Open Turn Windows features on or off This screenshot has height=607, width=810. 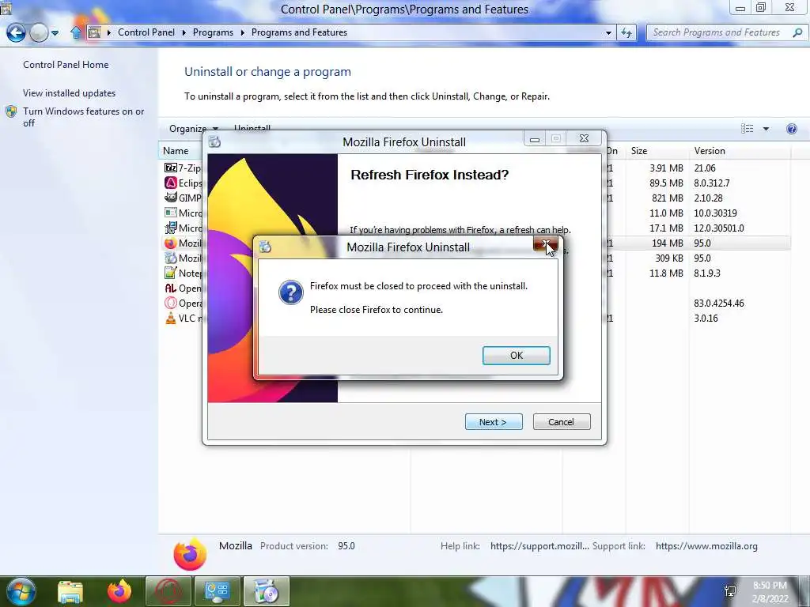[83, 117]
